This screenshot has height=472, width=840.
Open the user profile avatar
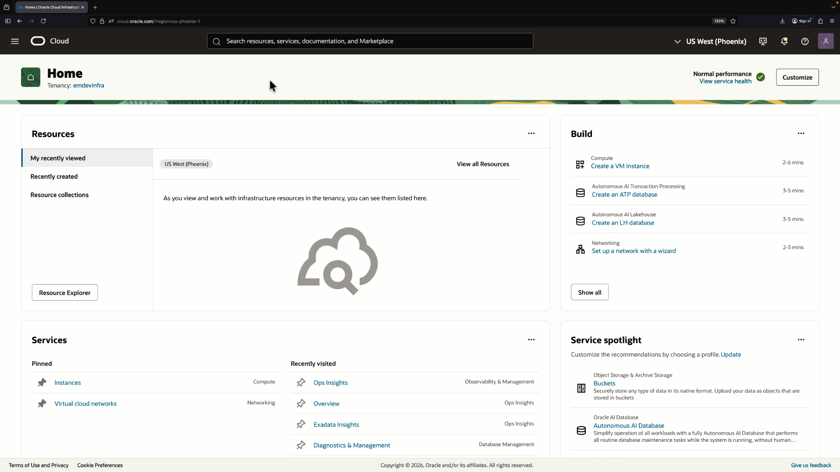point(826,41)
